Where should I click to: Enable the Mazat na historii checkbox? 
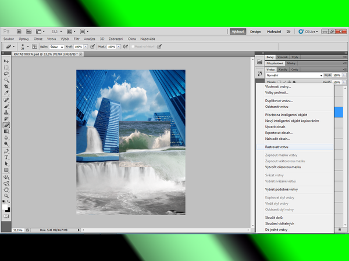pyautogui.click(x=133, y=46)
